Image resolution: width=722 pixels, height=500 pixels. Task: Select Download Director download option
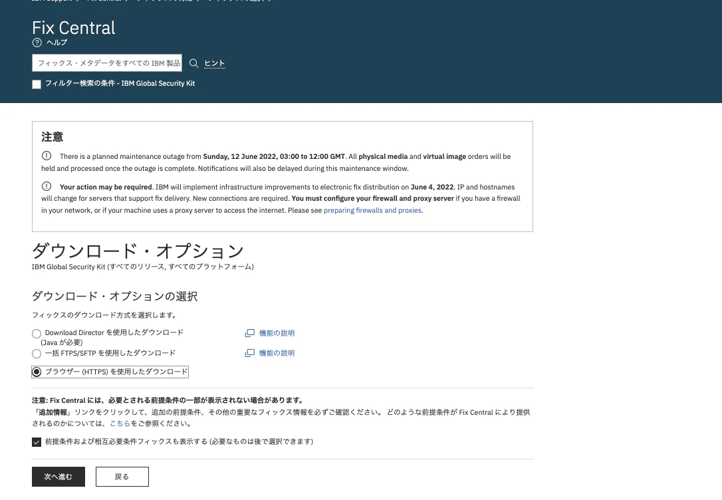point(37,334)
